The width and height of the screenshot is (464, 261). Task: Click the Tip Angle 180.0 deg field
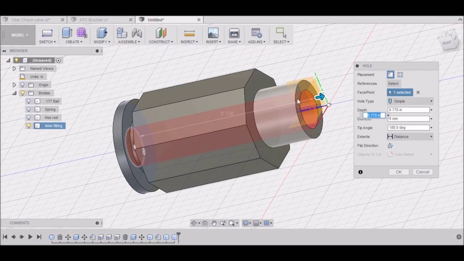[408, 128]
